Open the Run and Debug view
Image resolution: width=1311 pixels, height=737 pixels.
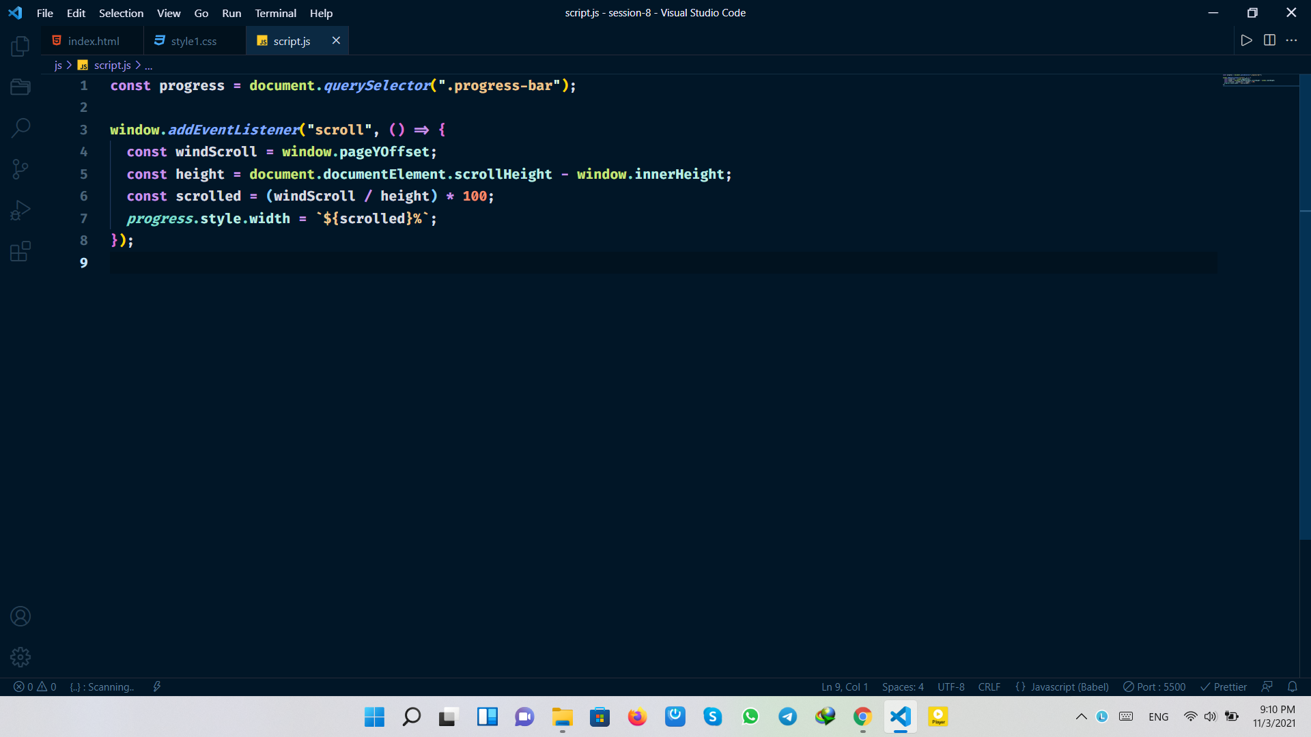coord(20,210)
